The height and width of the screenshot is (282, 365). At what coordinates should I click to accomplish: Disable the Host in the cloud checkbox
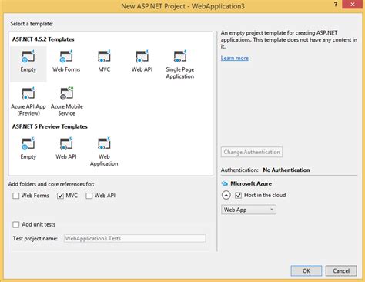pyautogui.click(x=238, y=195)
